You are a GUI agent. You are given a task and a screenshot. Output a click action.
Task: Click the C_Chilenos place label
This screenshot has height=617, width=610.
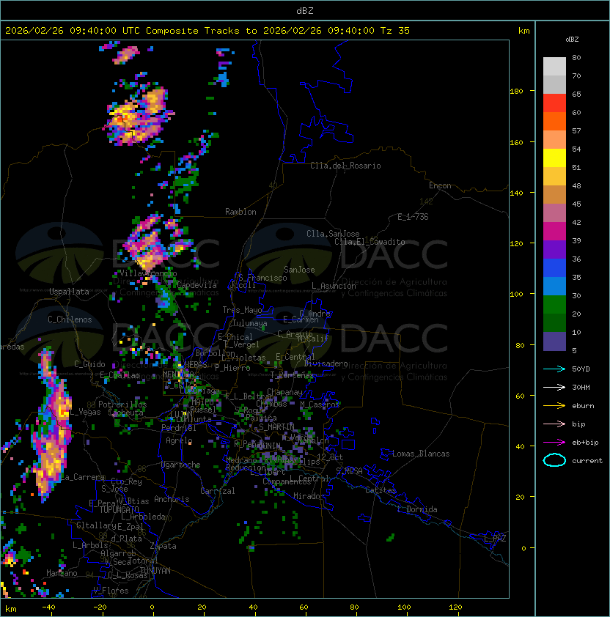coord(70,319)
